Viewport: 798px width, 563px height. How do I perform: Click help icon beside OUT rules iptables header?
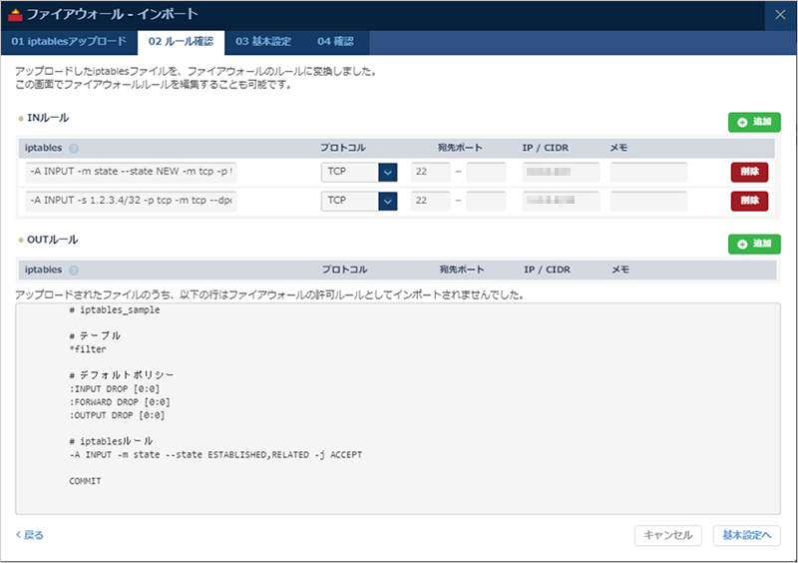click(74, 271)
